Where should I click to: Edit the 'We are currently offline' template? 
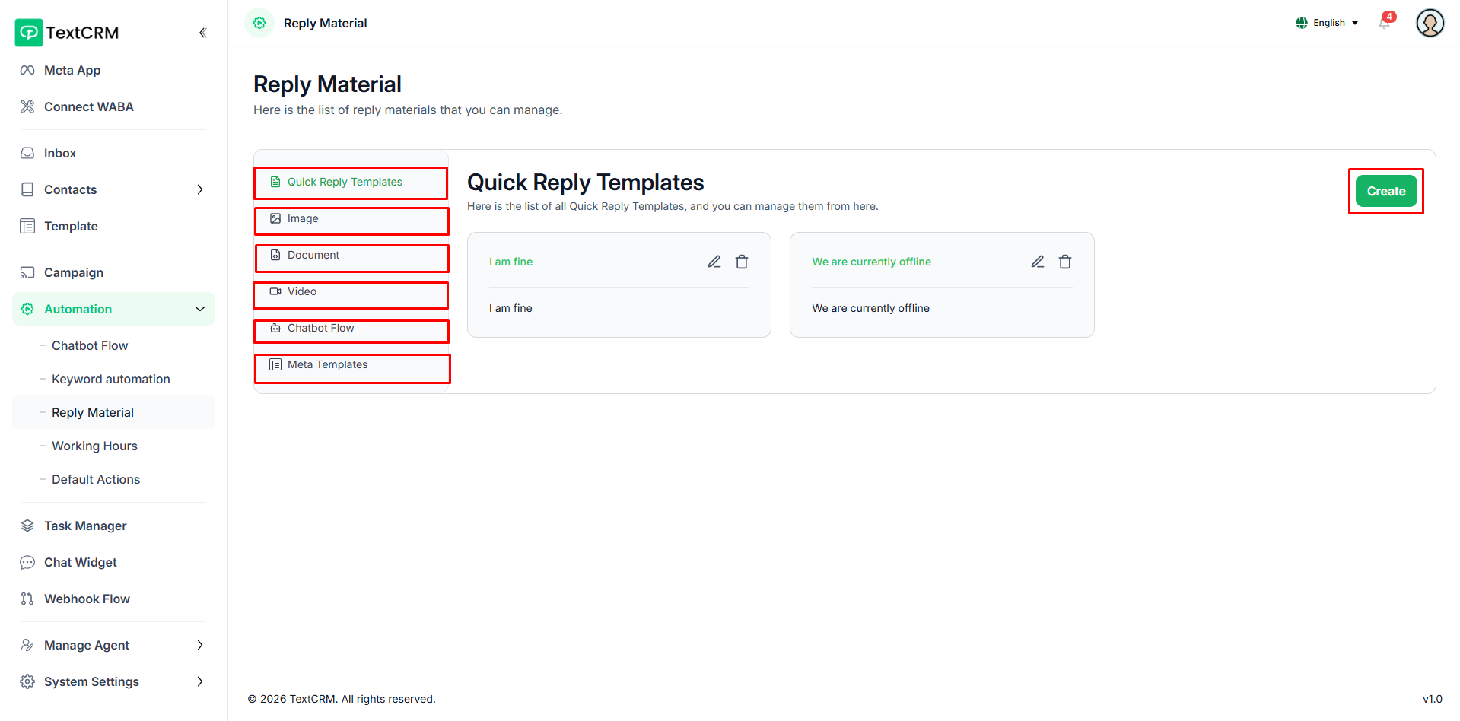point(1037,262)
